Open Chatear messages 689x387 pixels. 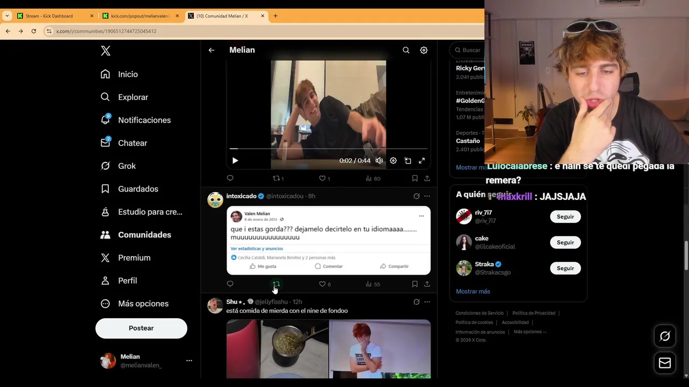click(124, 143)
